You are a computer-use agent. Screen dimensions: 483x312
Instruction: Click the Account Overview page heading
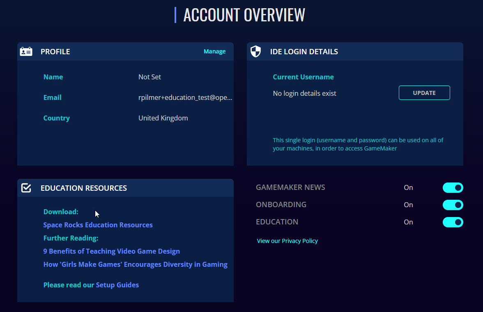(244, 15)
